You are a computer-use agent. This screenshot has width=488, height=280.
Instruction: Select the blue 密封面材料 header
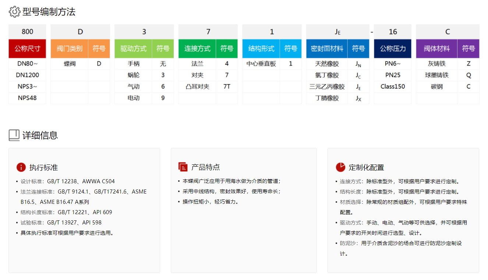pyautogui.click(x=327, y=49)
